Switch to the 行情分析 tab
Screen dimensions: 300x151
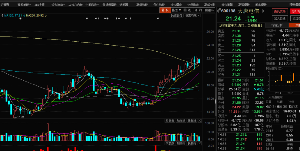click(x=277, y=25)
